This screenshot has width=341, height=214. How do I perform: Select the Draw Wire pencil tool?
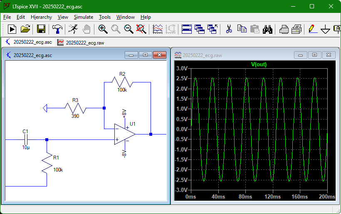tap(313, 29)
